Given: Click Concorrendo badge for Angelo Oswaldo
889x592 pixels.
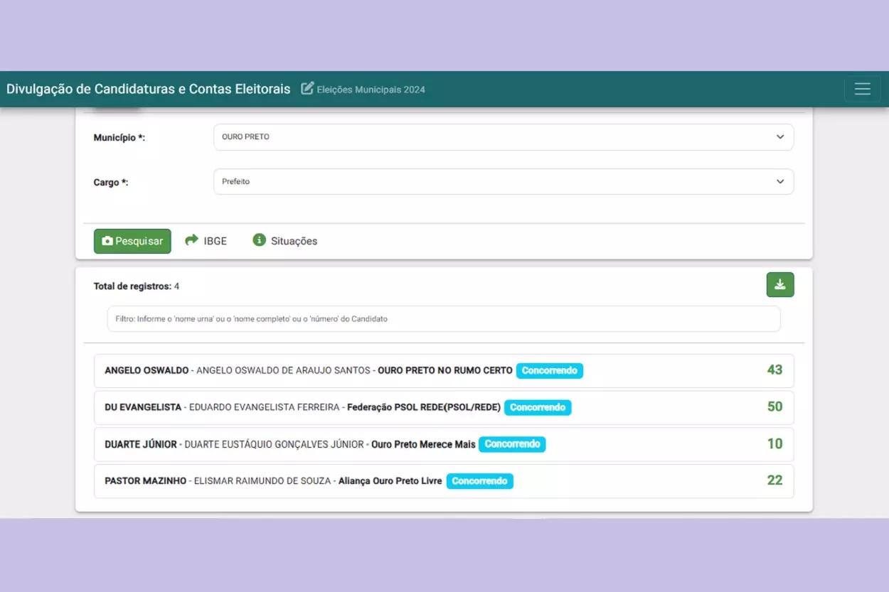Looking at the screenshot, I should 549,370.
